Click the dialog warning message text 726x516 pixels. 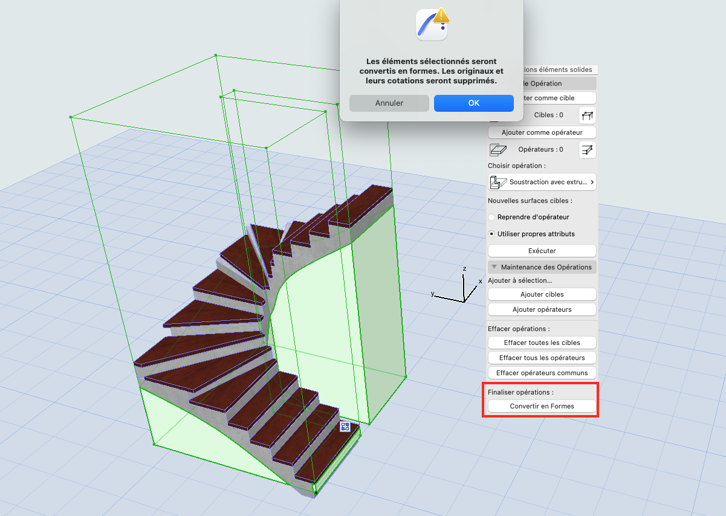[x=432, y=71]
